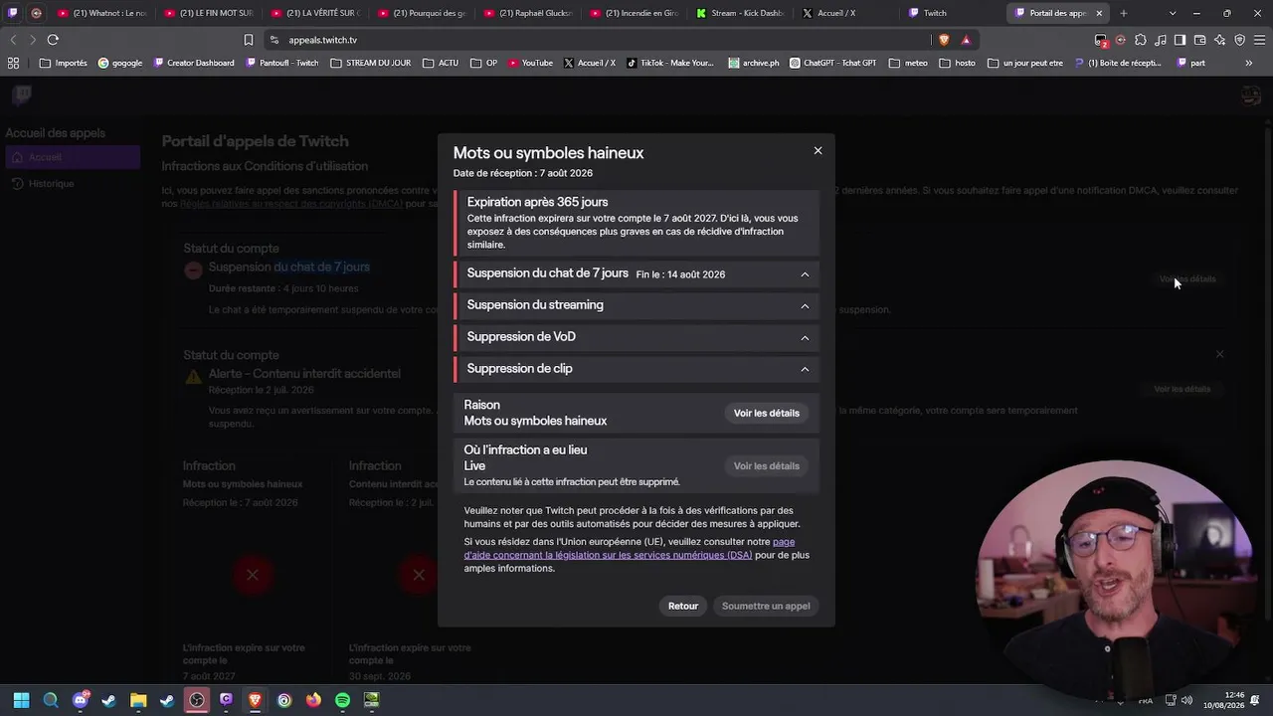Open the meteo bookmark folder

pyautogui.click(x=908, y=63)
